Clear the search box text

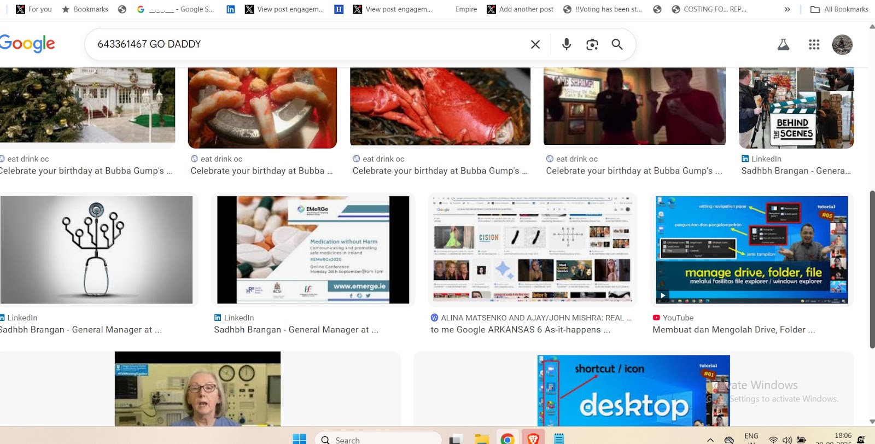tap(535, 44)
